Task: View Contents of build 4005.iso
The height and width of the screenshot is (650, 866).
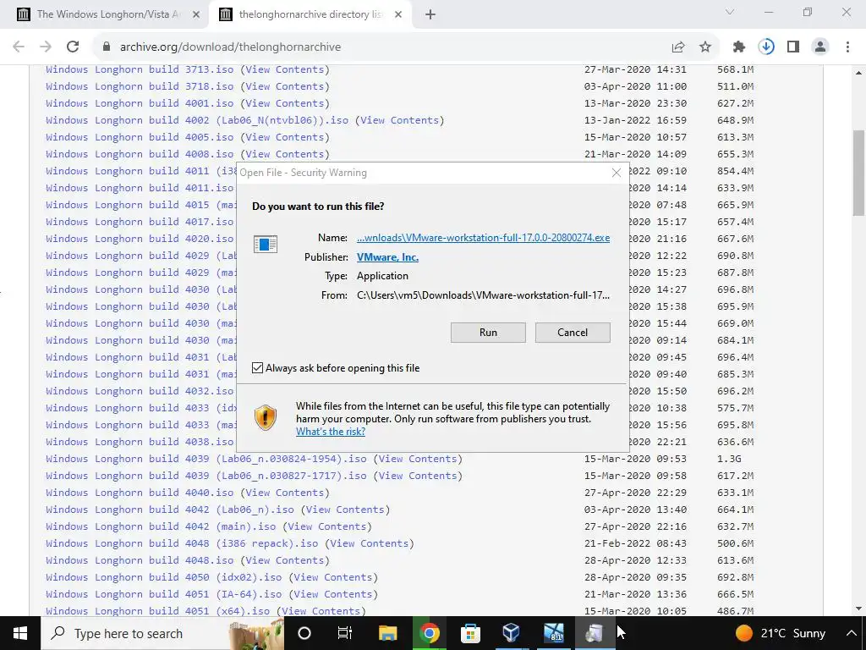Action: point(285,137)
